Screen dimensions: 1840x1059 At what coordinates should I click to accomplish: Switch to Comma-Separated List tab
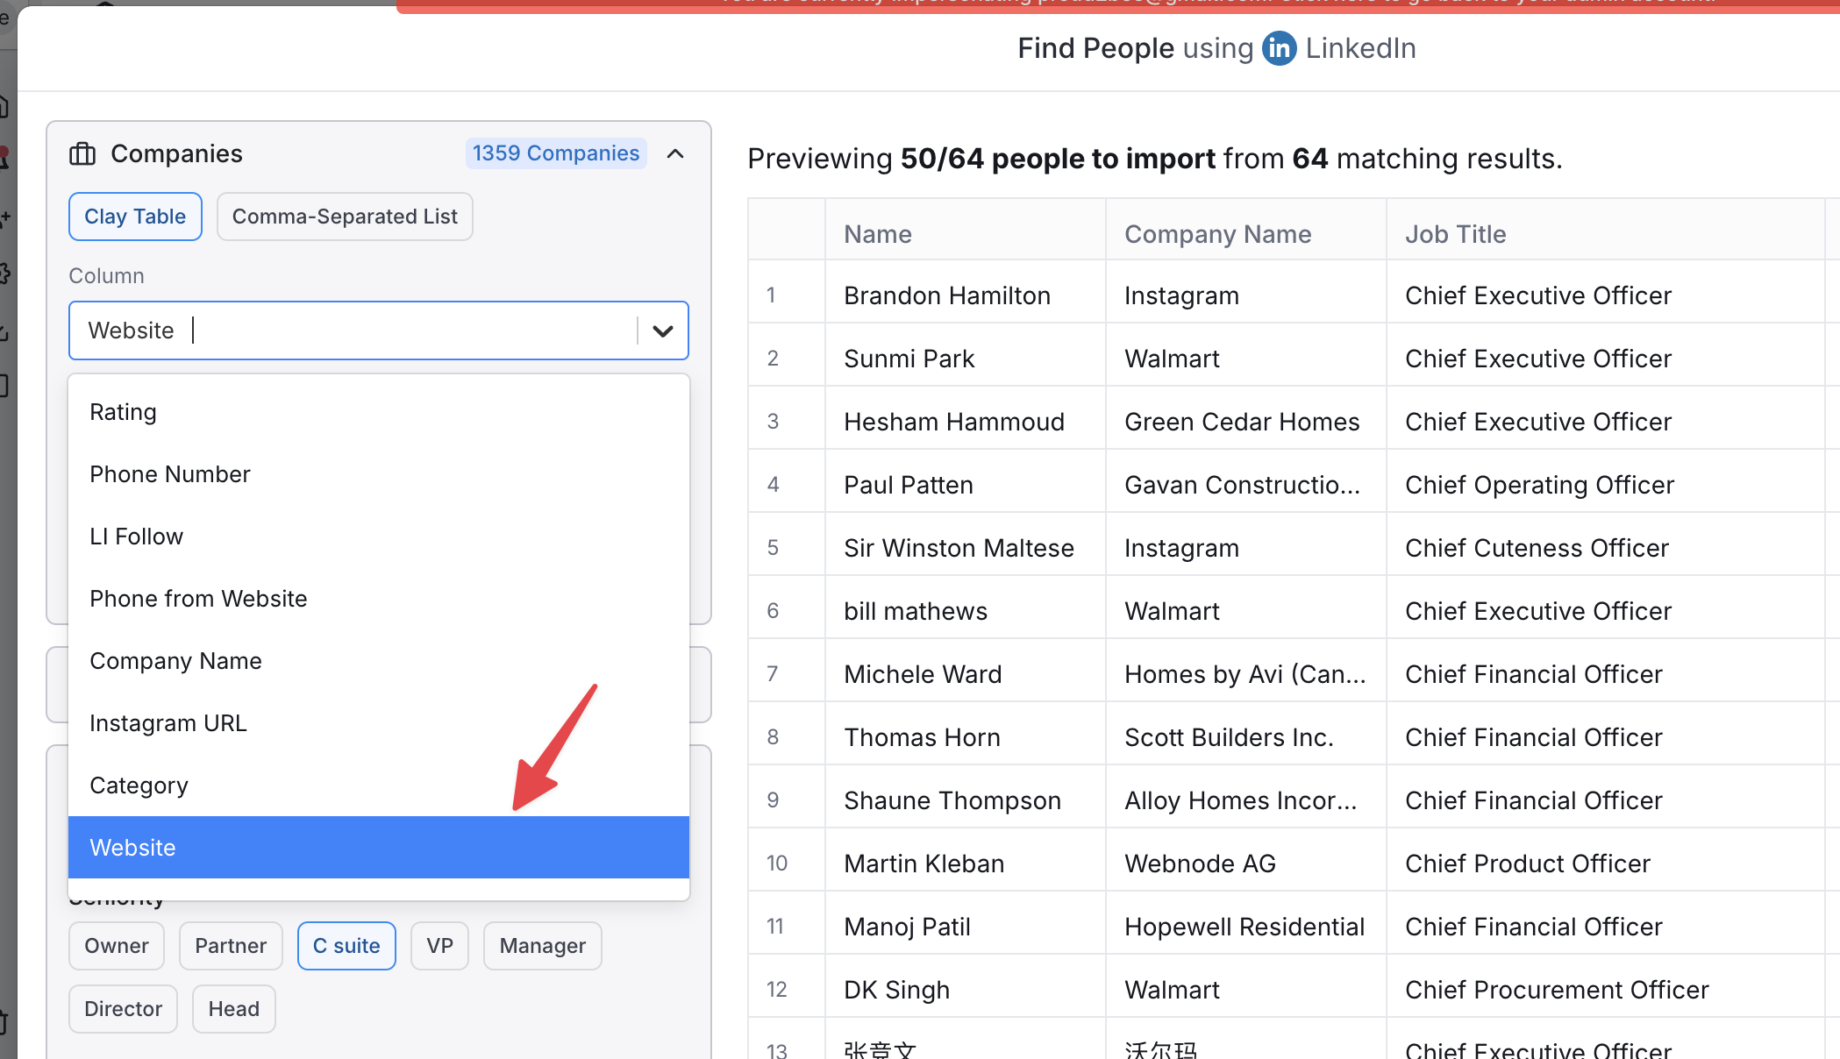345,217
